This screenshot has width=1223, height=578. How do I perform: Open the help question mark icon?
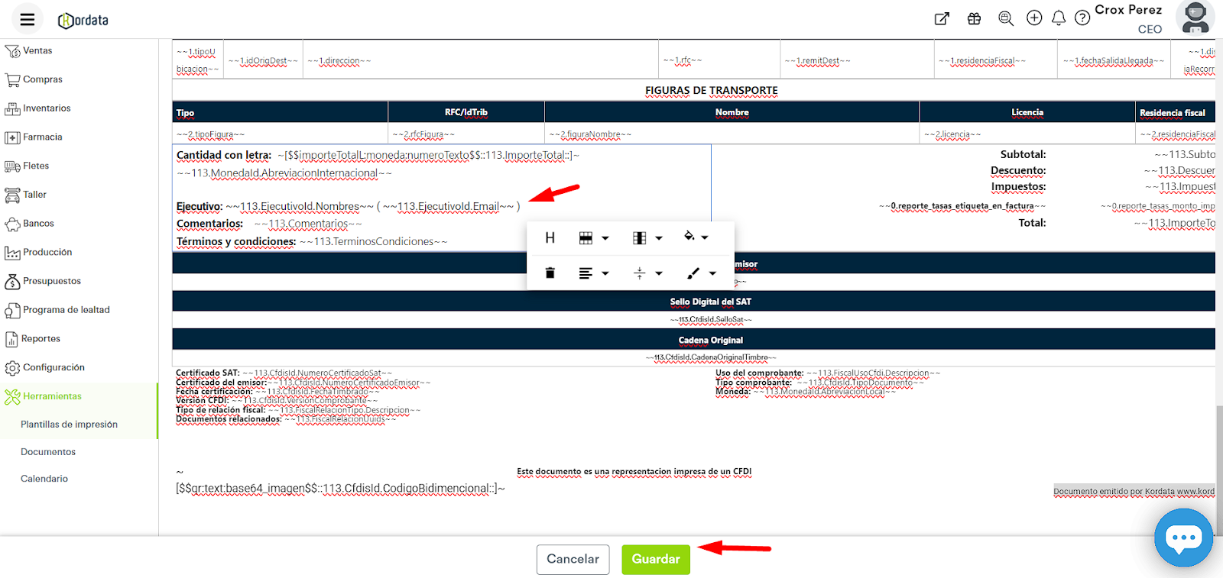point(1082,18)
